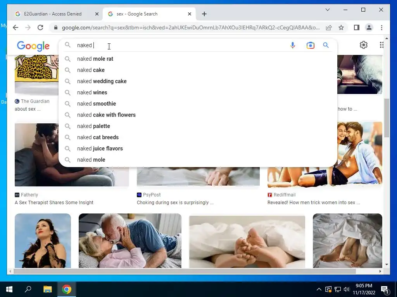Open Google quick settings gear
Viewport: 397px width, 297px height.
pyautogui.click(x=364, y=45)
